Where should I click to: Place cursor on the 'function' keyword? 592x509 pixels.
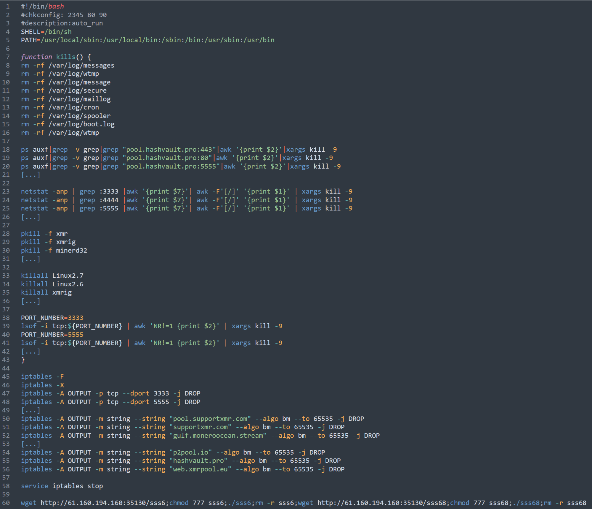(x=36, y=57)
